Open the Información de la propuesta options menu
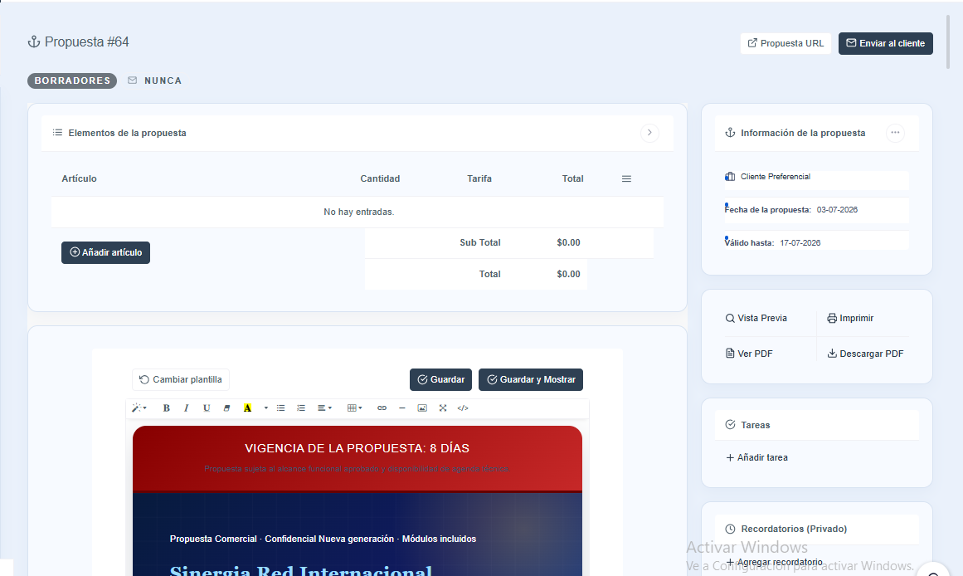Screen dimensions: 963x576 [x=896, y=133]
